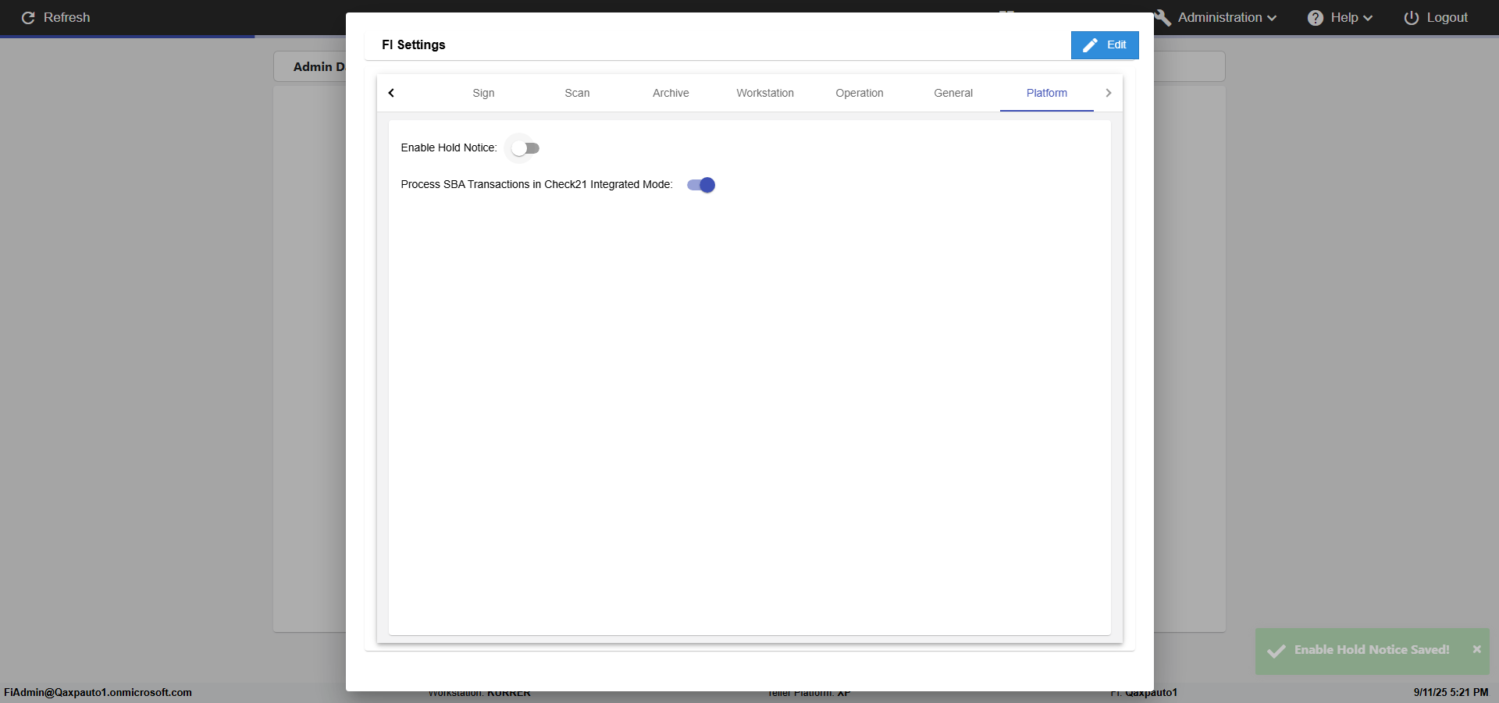Screen dimensions: 1499x703
Task: Click the Administration wrench icon
Action: 1163,17
